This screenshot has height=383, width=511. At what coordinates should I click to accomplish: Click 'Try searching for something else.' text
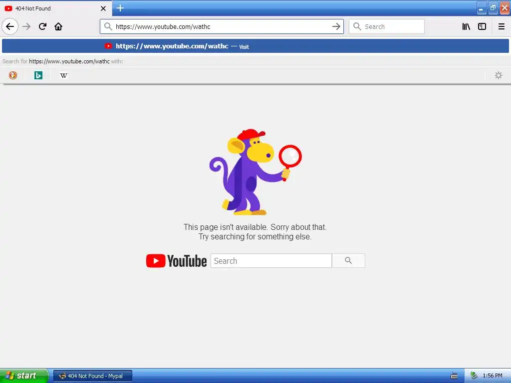click(x=255, y=236)
